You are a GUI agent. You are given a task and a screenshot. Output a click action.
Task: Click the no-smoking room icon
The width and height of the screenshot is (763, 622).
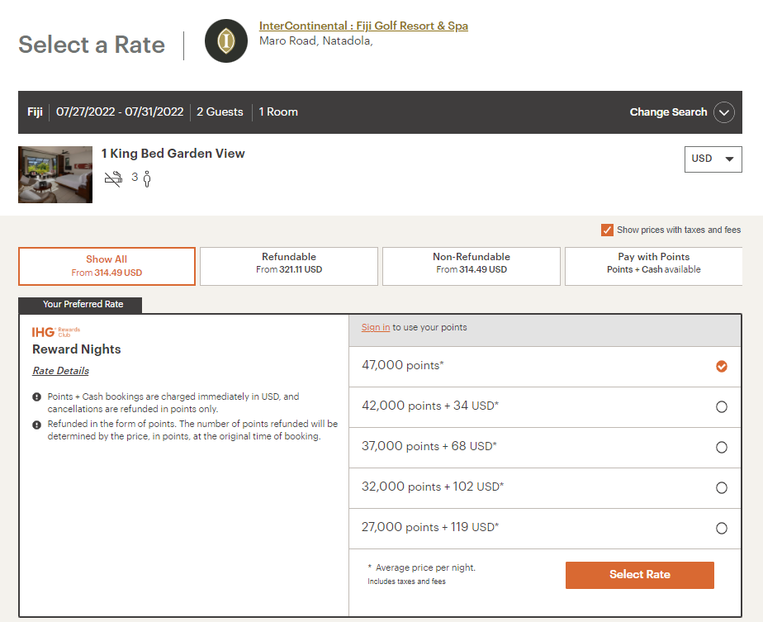pyautogui.click(x=113, y=178)
